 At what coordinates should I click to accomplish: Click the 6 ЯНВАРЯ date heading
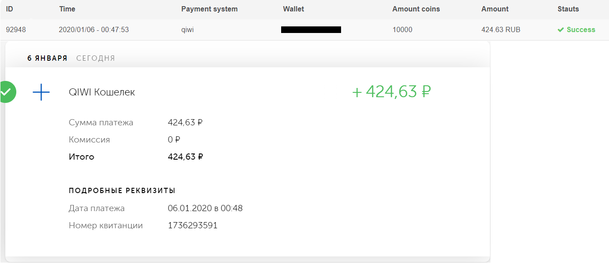(x=47, y=58)
